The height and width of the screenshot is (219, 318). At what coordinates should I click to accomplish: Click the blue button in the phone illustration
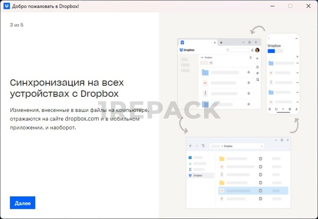[x=271, y=51]
